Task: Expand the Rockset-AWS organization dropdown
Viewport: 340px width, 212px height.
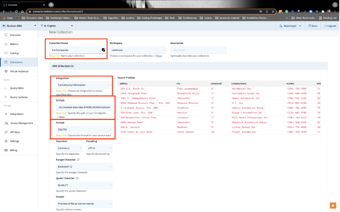Action: (19, 26)
